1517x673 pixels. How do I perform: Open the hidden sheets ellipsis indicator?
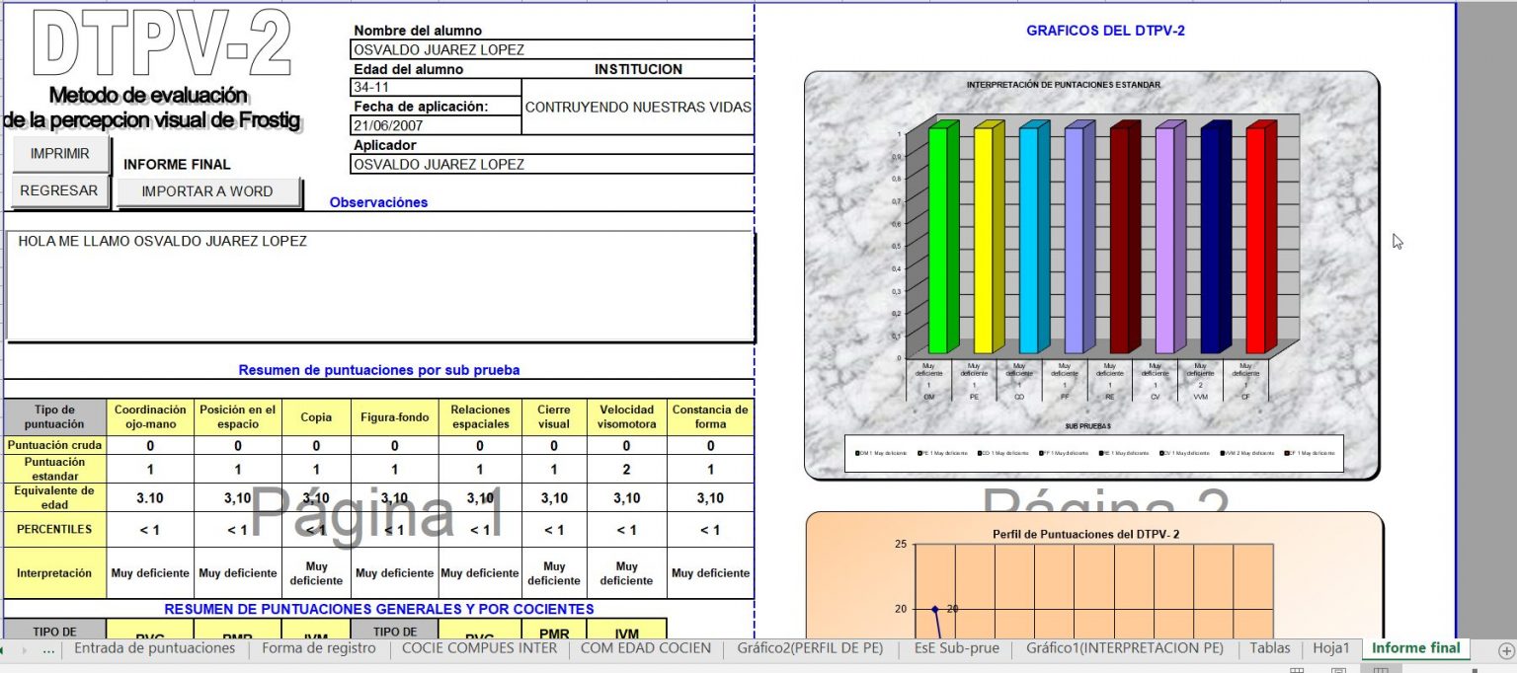(x=48, y=652)
